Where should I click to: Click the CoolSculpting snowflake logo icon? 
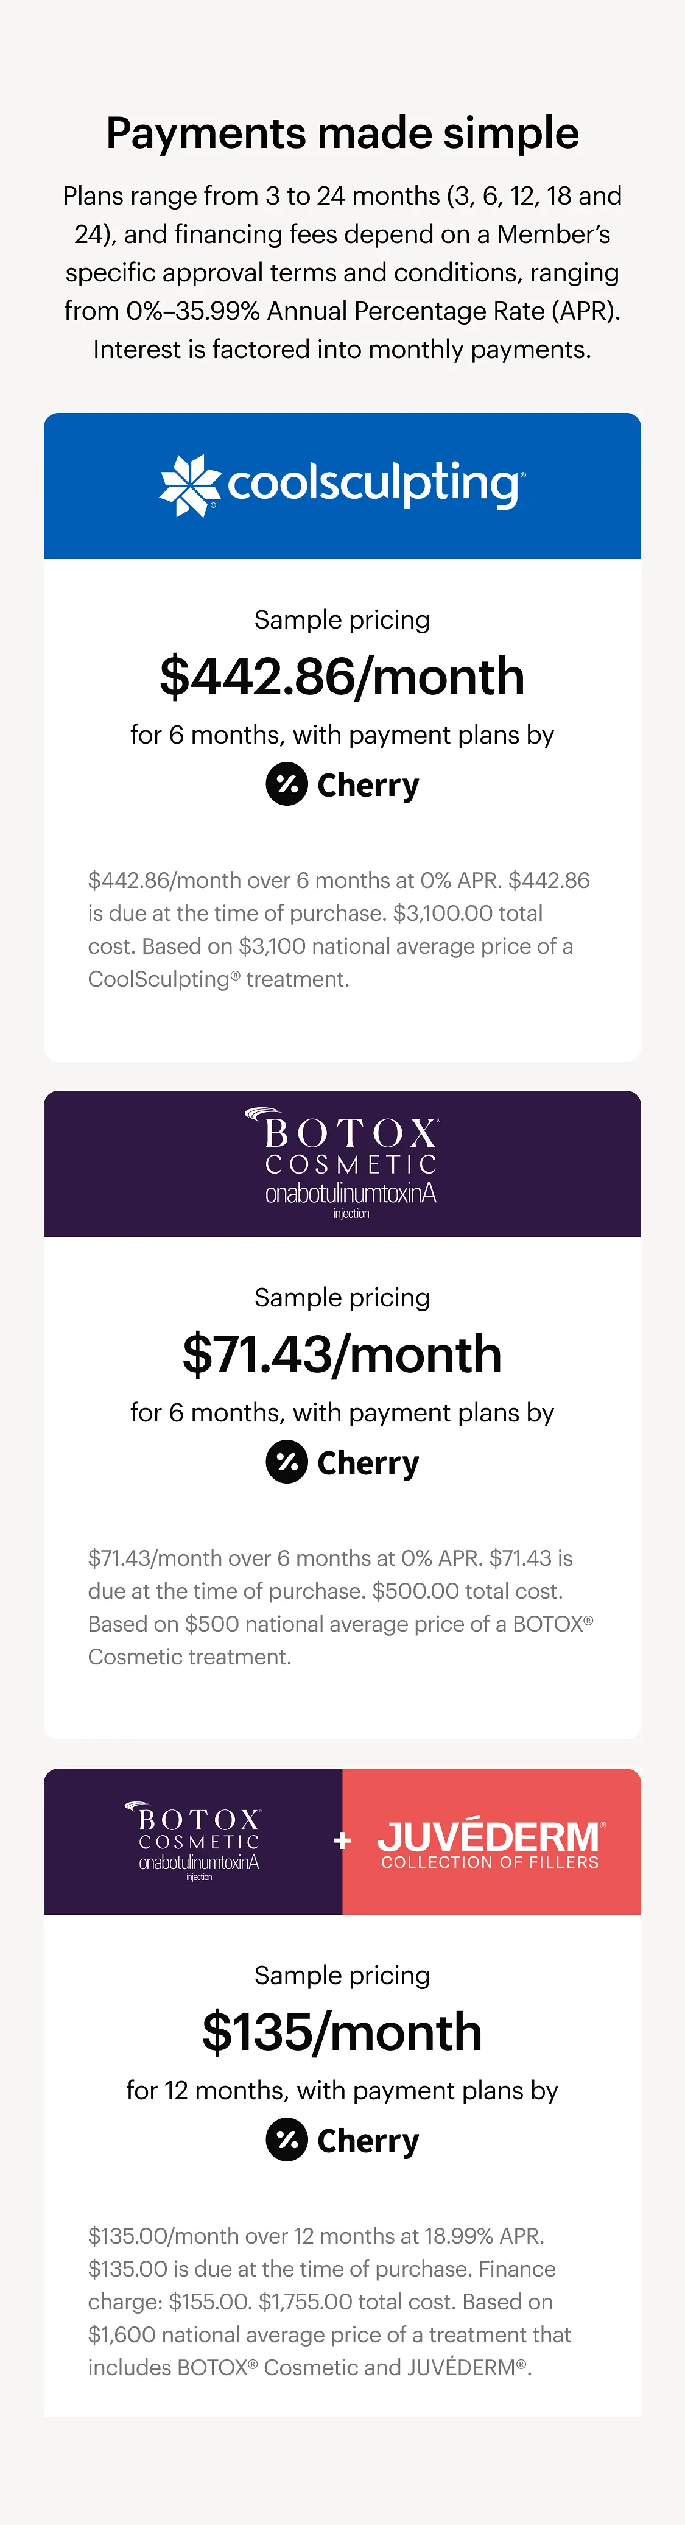tap(190, 485)
